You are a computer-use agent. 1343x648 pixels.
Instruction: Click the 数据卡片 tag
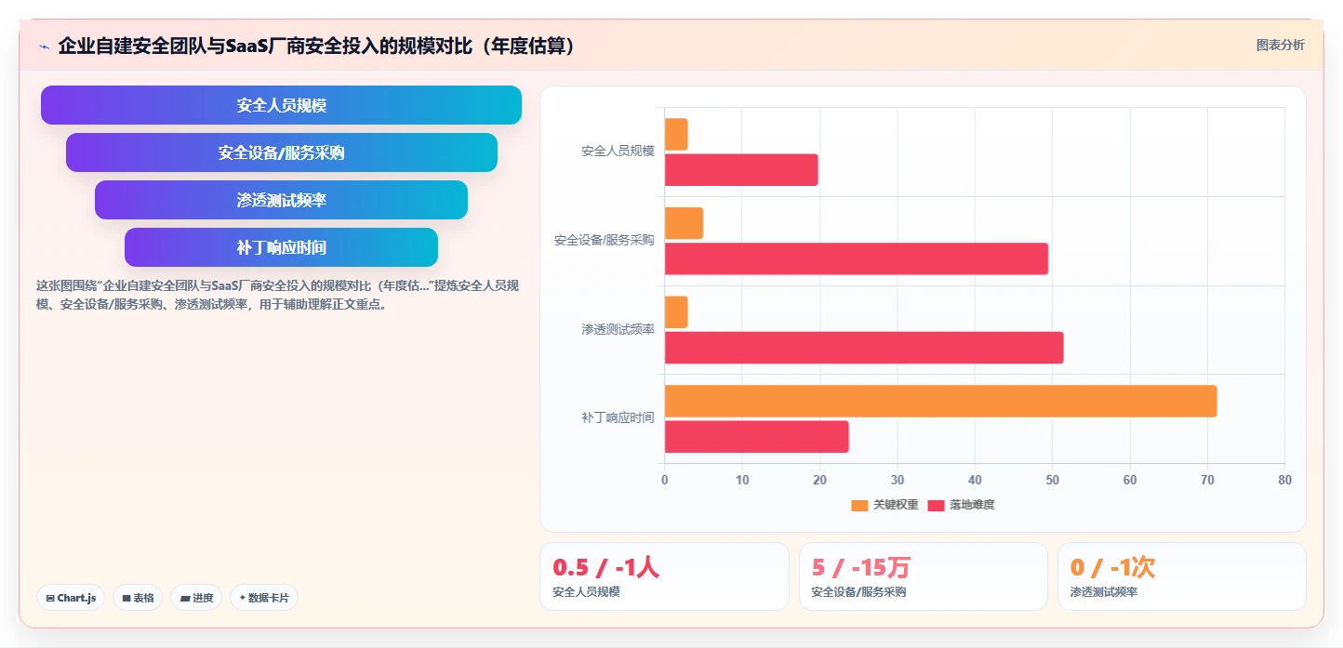tap(263, 598)
